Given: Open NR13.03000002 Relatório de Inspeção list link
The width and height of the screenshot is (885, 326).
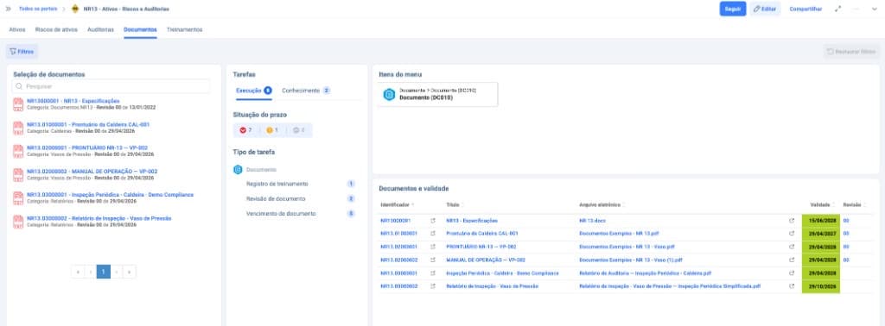Looking at the screenshot, I should 99,218.
